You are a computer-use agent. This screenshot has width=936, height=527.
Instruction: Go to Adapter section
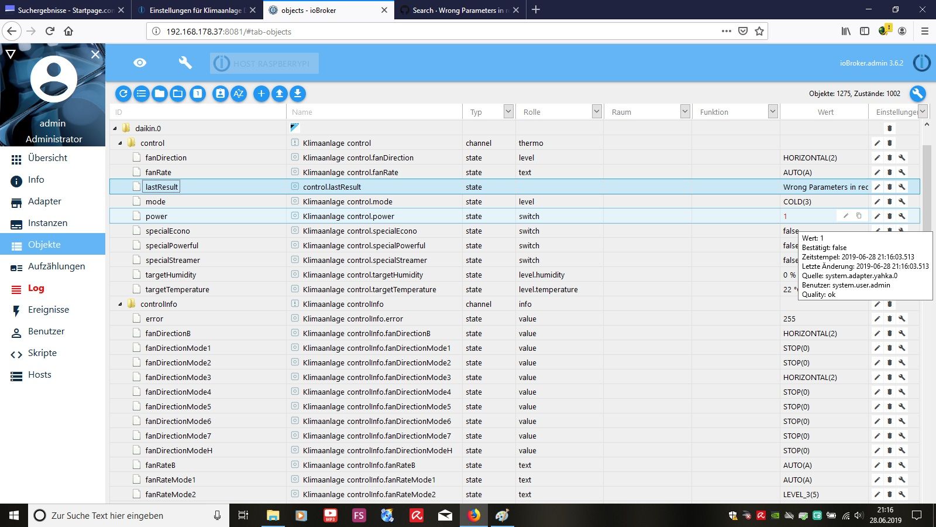tap(53, 201)
